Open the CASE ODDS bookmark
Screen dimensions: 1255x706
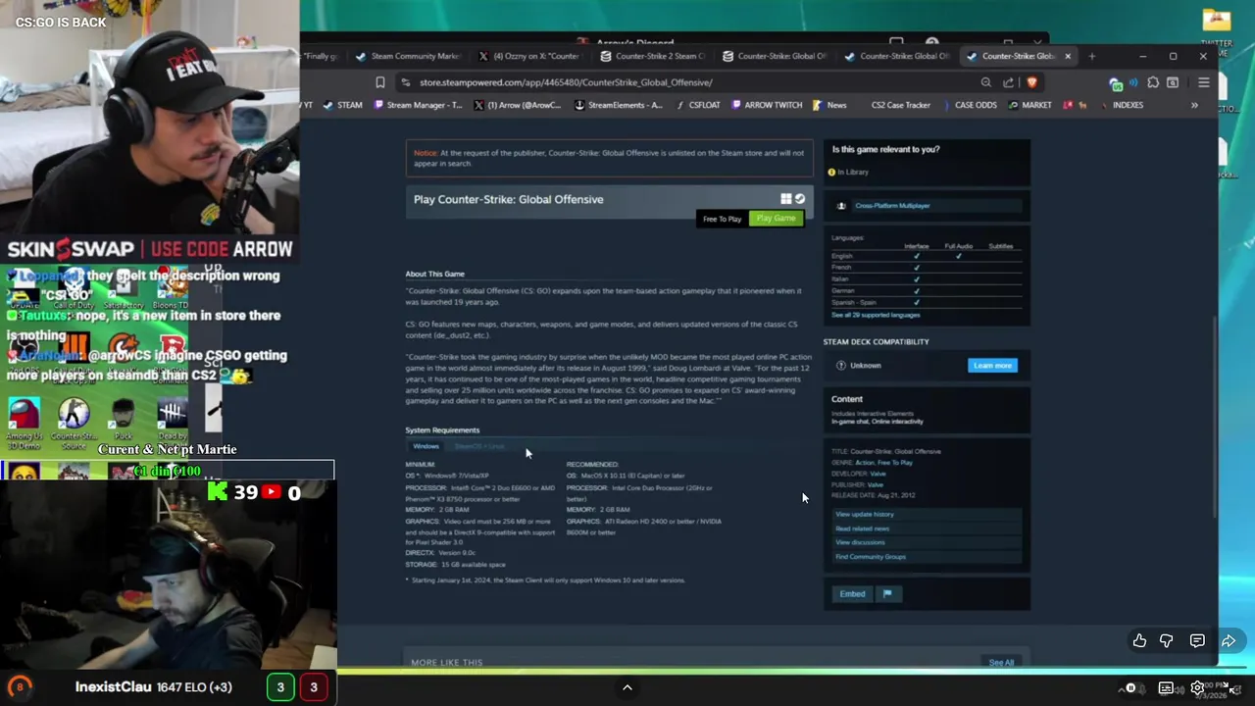point(969,105)
